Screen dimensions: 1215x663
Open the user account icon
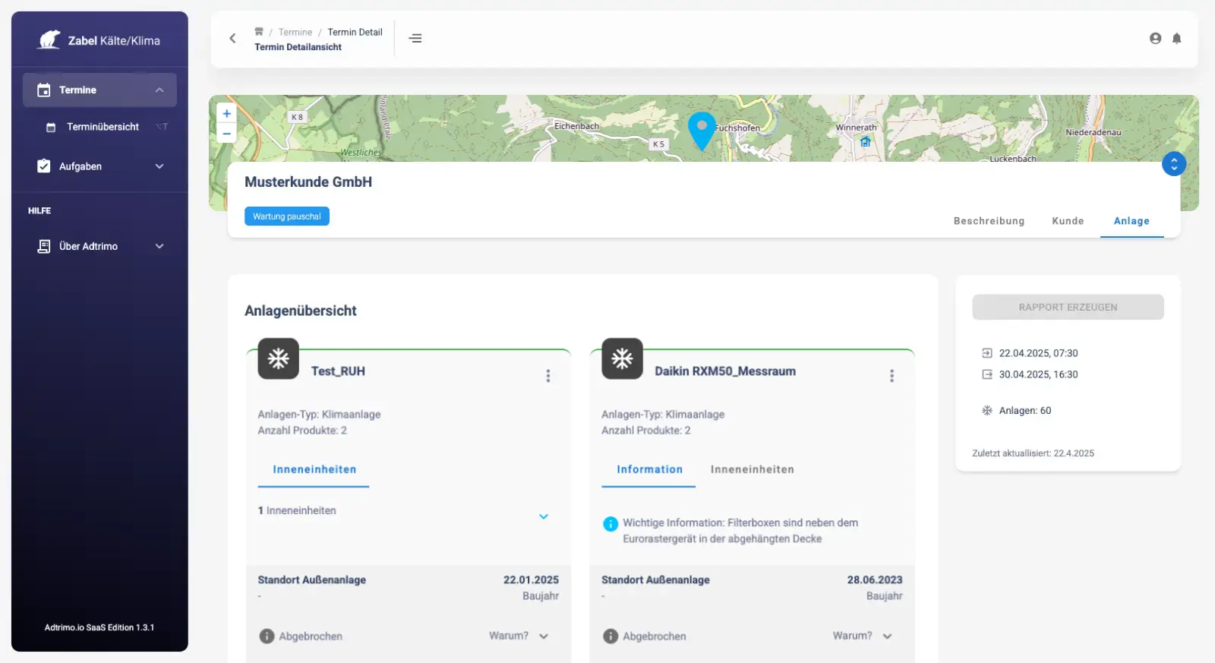[1155, 38]
